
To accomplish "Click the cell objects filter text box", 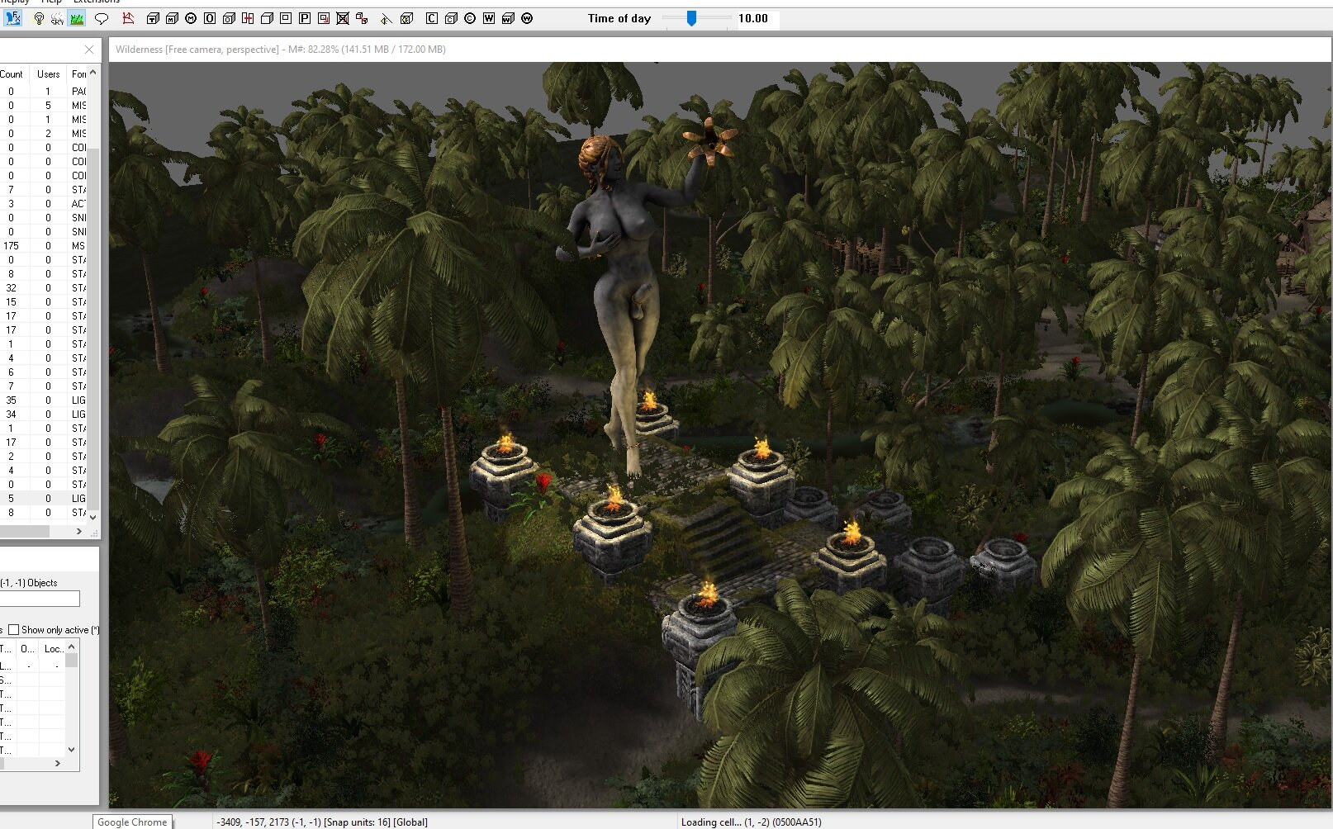I will 40,599.
